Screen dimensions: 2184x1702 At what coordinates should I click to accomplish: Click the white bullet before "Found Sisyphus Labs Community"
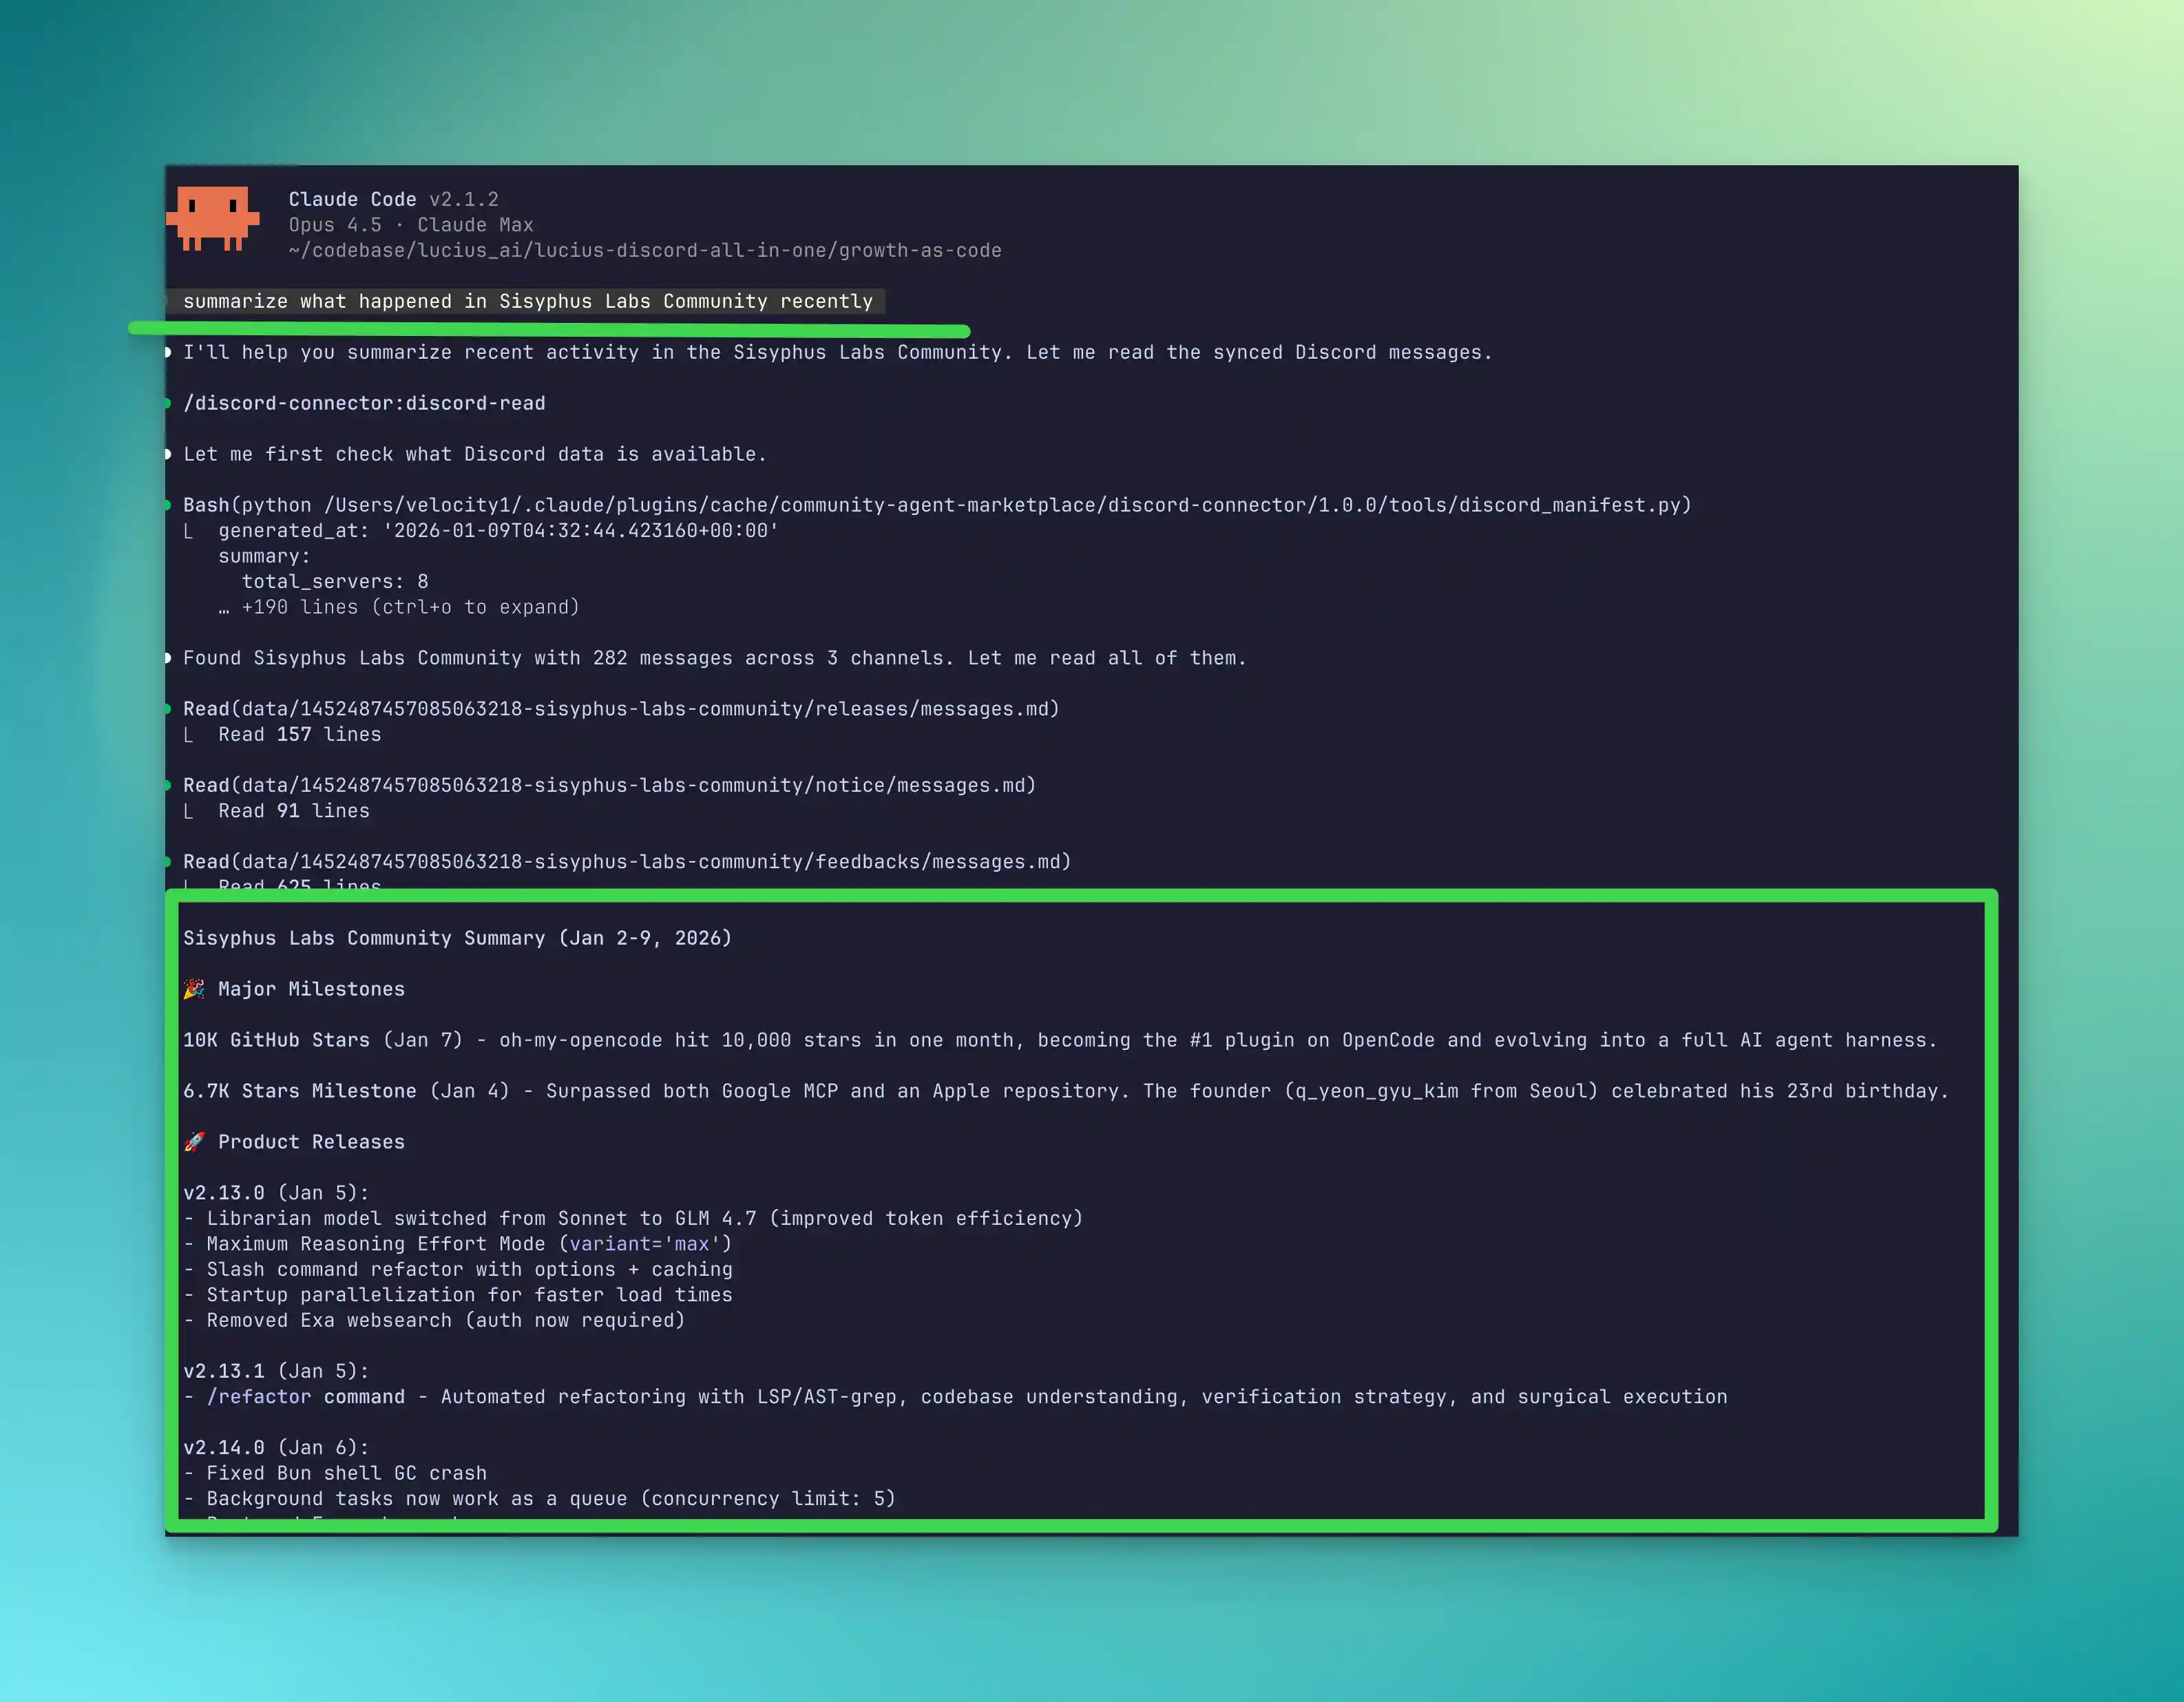pos(168,658)
